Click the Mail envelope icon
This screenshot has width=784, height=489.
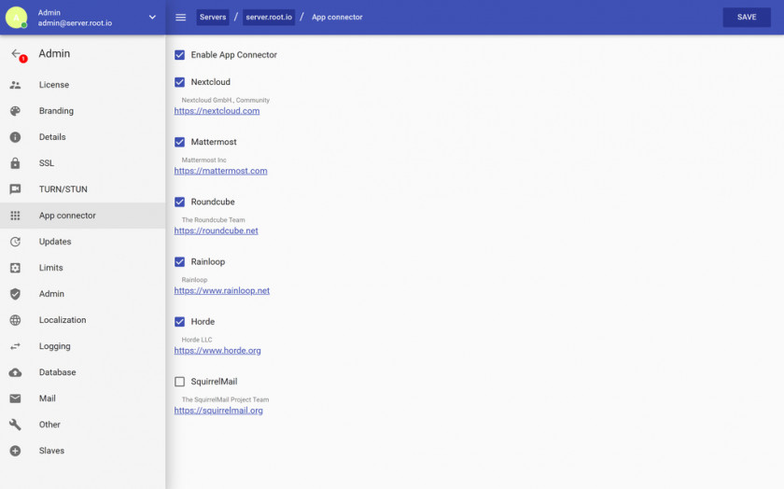click(16, 398)
